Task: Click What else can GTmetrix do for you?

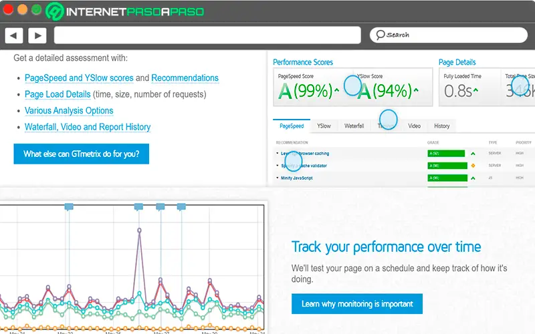Action: tap(82, 154)
